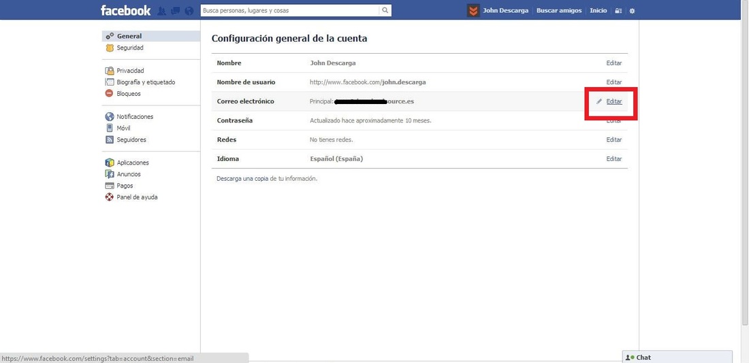Click the Configuración general de la cuenta heading
The width and height of the screenshot is (749, 363).
289,39
